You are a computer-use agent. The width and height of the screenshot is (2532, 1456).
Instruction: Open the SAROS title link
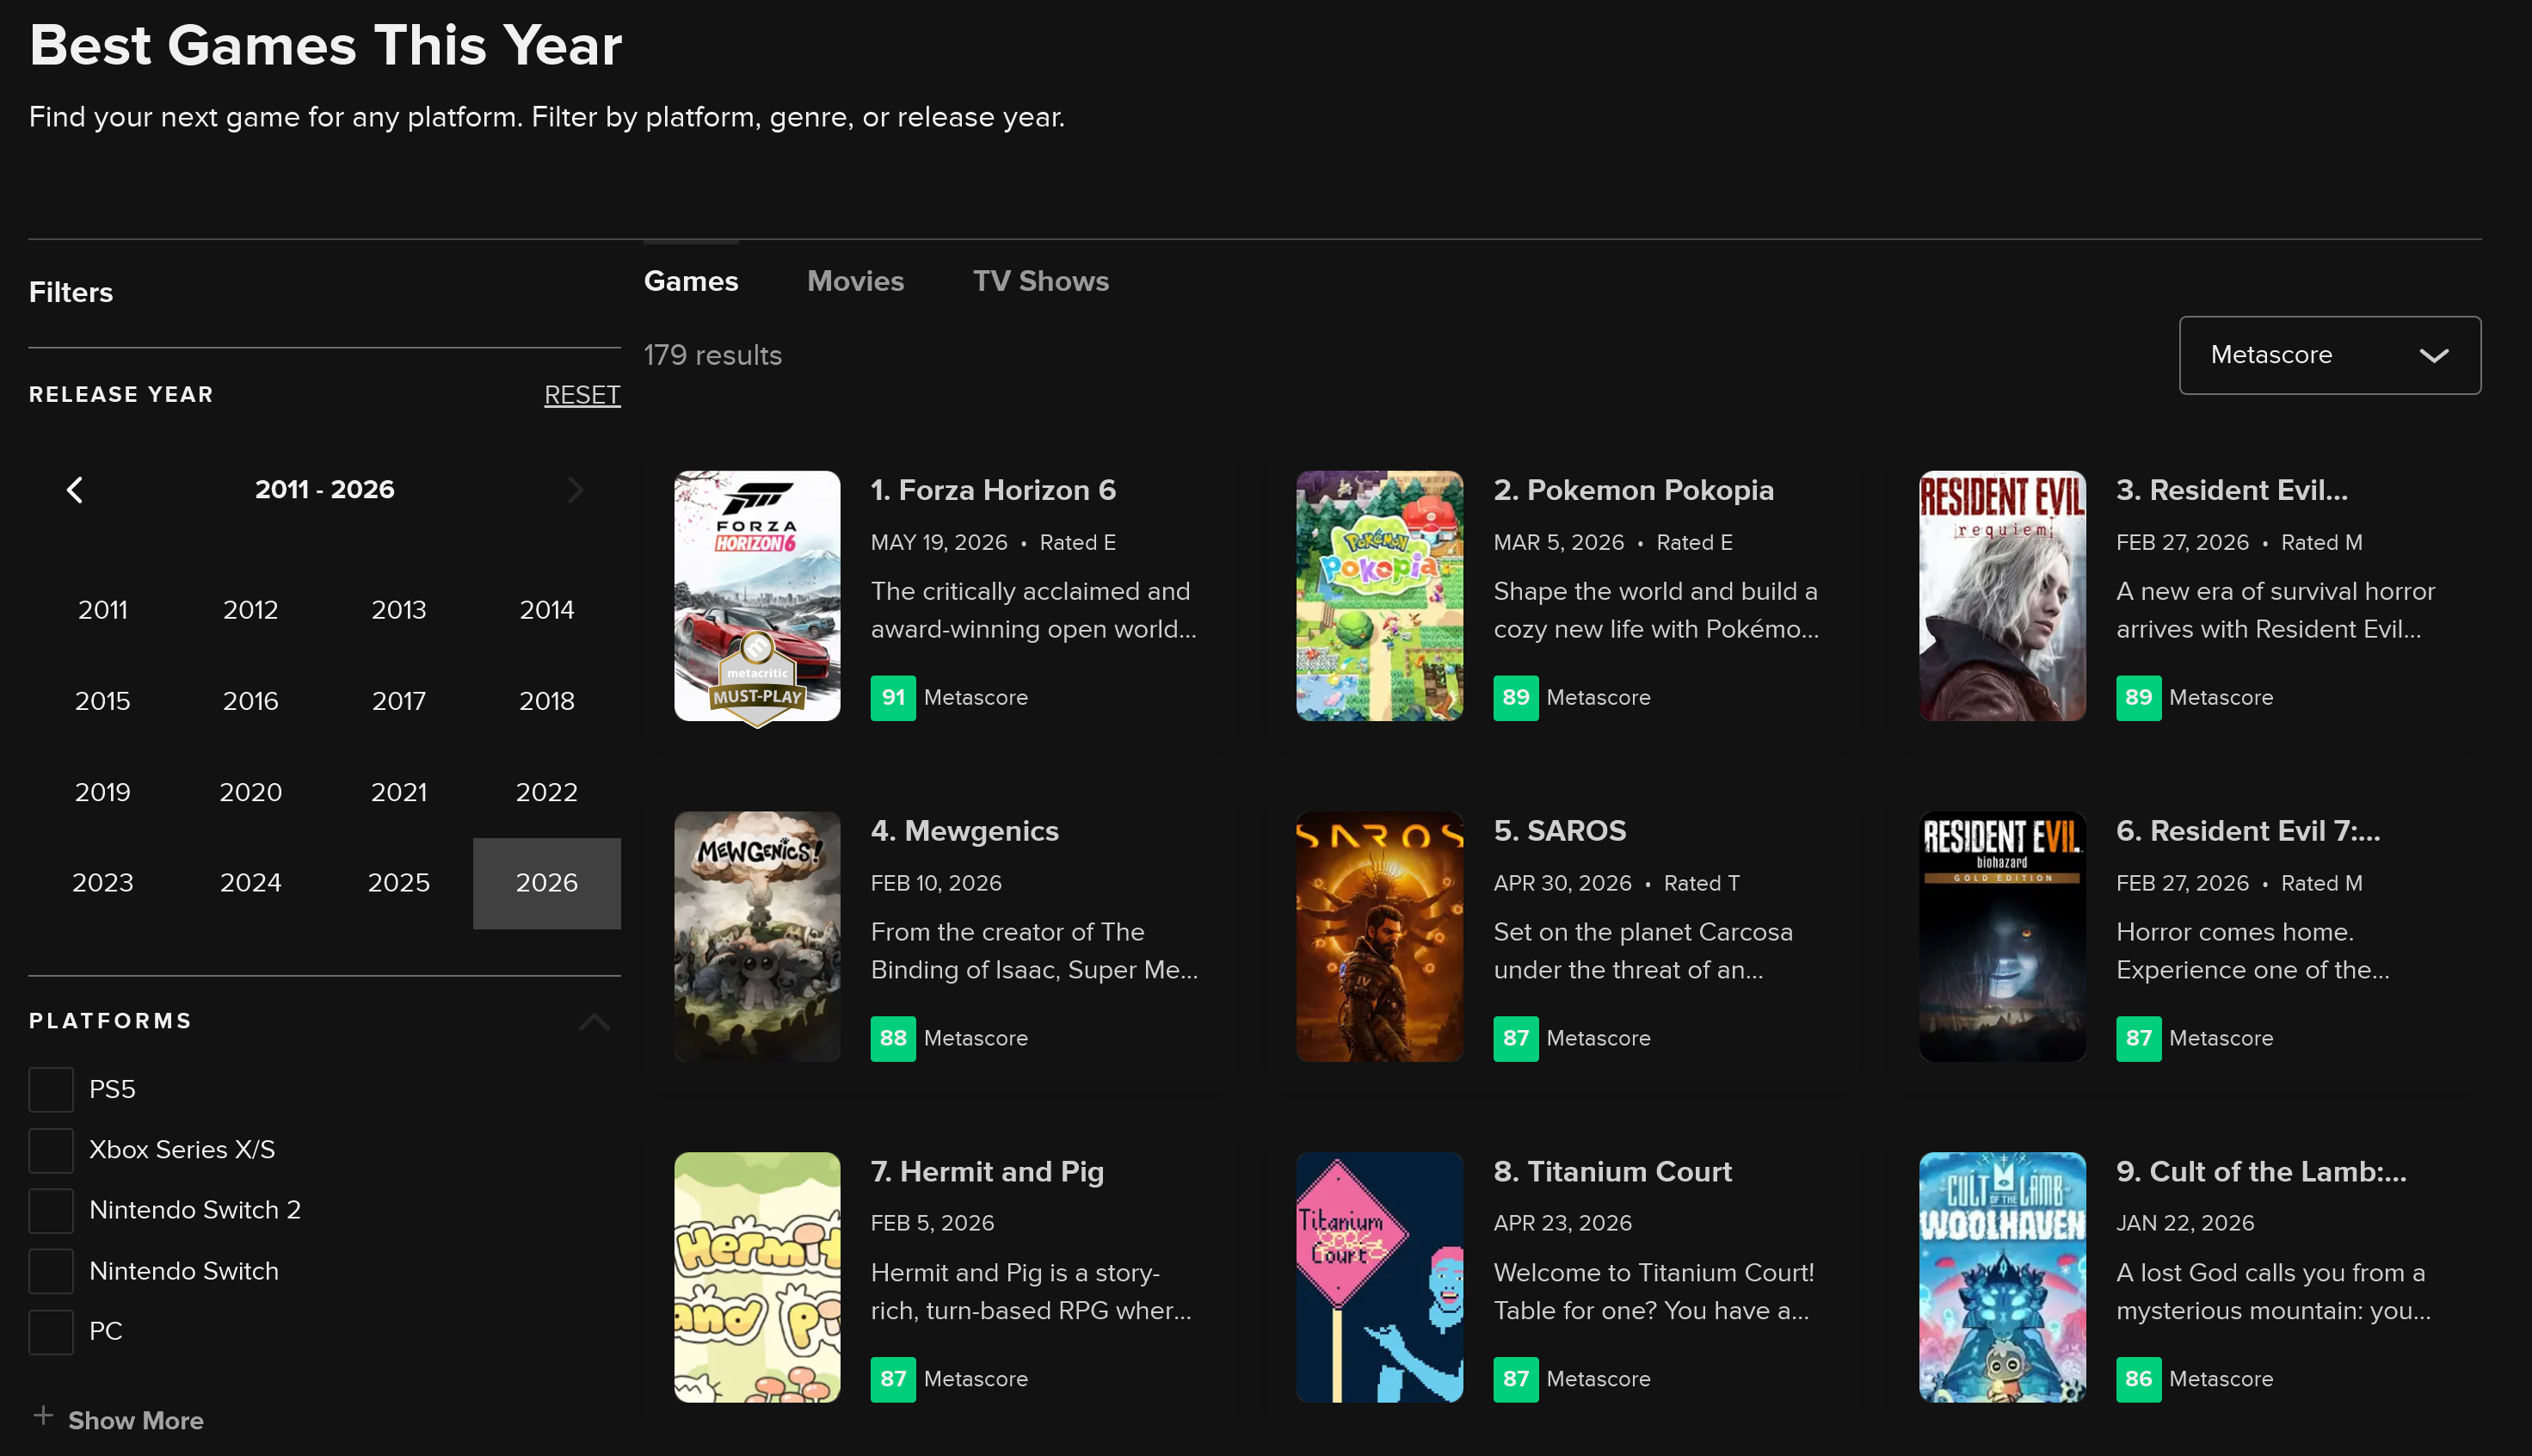click(x=1560, y=831)
